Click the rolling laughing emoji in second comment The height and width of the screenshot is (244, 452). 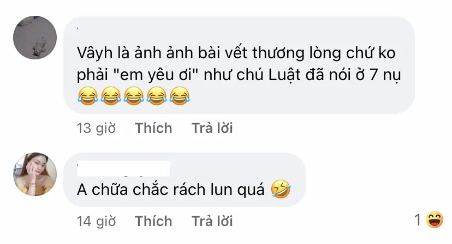pyautogui.click(x=281, y=189)
